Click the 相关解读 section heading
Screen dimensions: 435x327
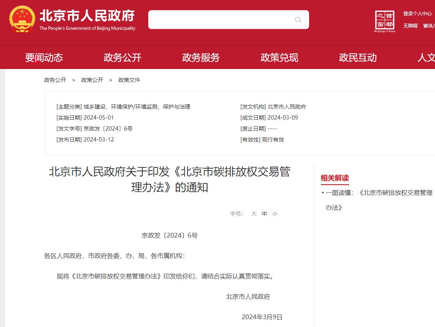tap(335, 178)
